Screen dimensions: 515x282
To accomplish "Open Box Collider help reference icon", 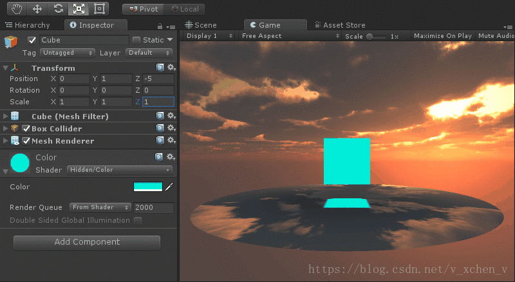I will pyautogui.click(x=160, y=128).
